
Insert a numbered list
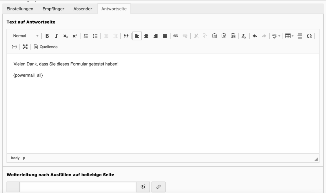point(86,36)
